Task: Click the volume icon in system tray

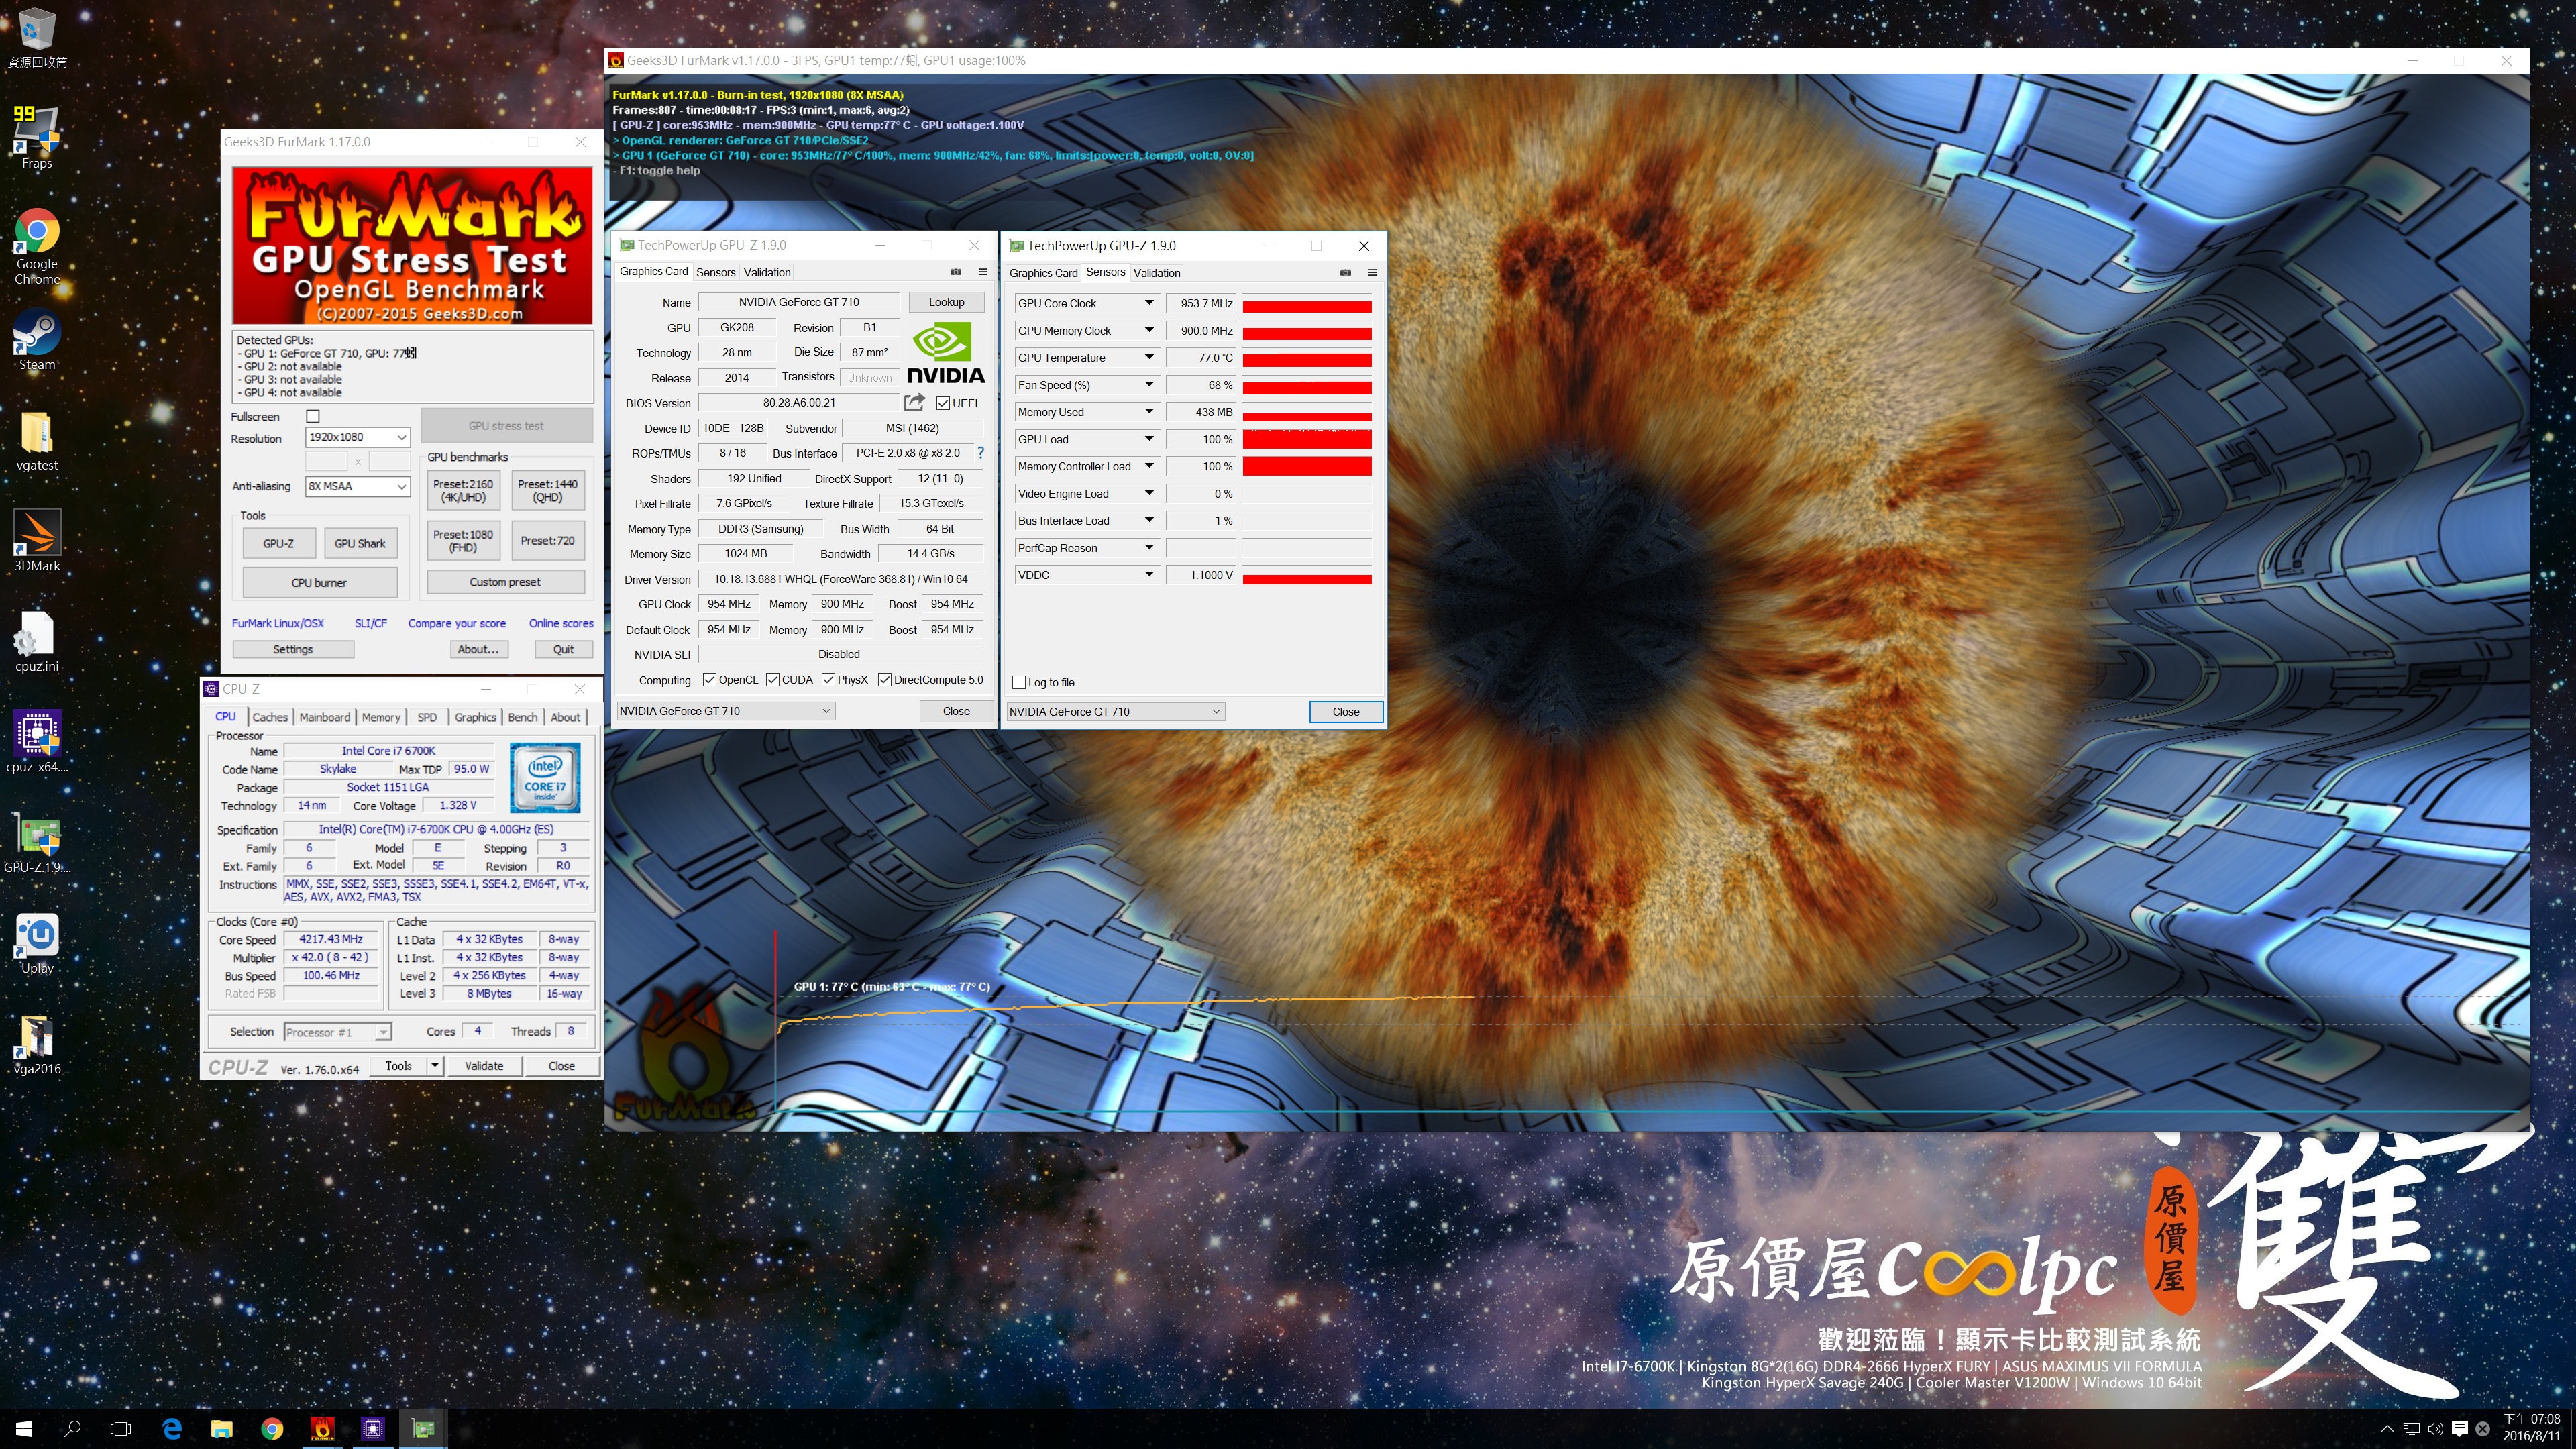Action: [2435, 1429]
